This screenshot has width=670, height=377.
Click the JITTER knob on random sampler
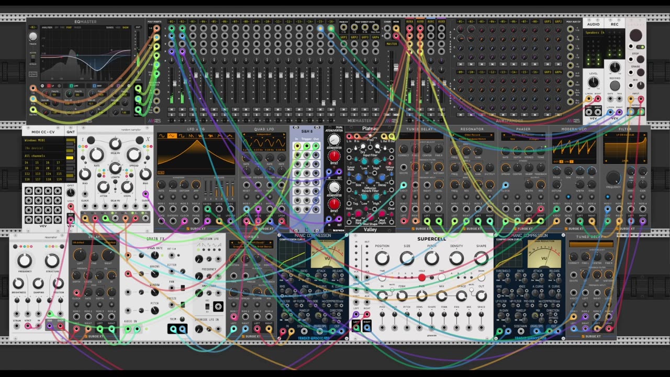pyautogui.click(x=103, y=187)
